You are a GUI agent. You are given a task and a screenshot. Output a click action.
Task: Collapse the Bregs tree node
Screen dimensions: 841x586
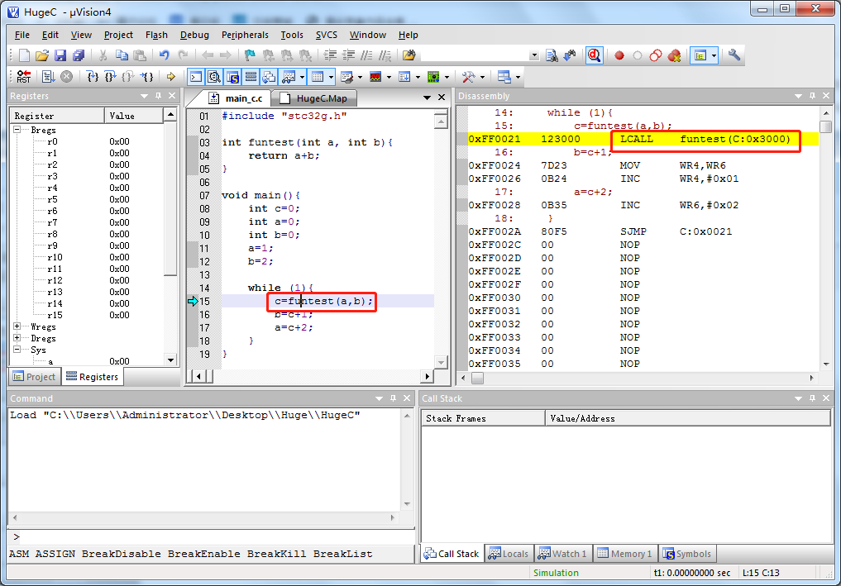(x=17, y=130)
